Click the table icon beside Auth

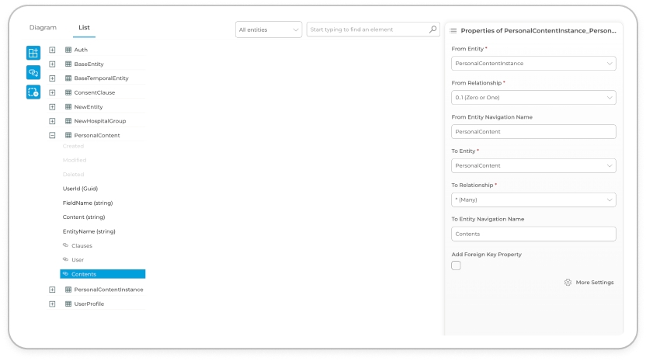68,50
